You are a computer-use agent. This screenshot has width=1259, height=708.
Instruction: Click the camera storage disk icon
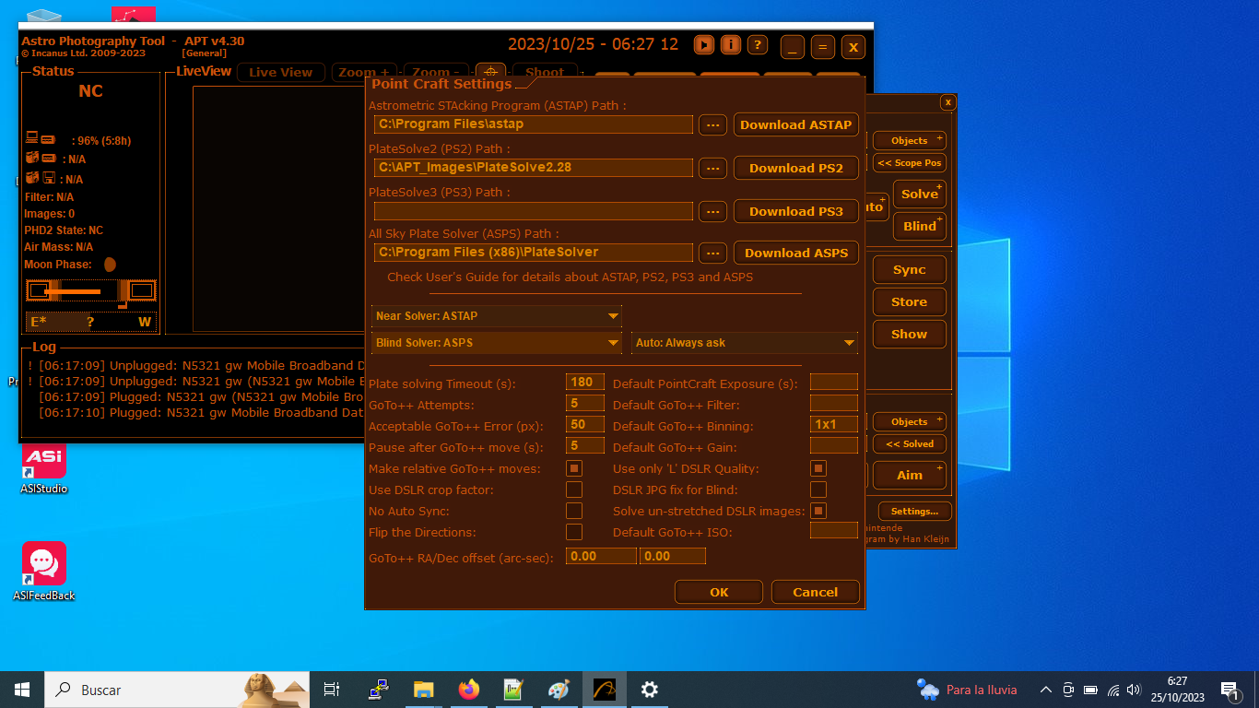tap(41, 178)
